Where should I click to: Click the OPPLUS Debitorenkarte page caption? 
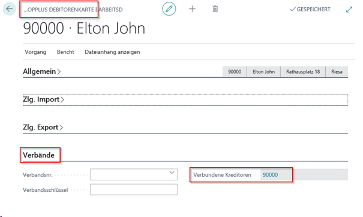coord(59,10)
